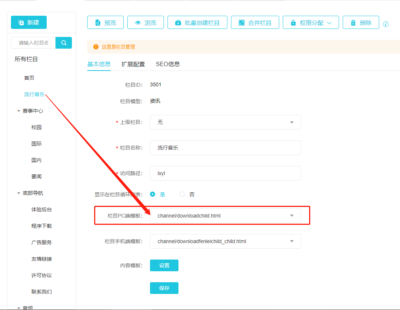Click the 栏目ID value 3501
Image resolution: width=400 pixels, height=310 pixels.
155,84
